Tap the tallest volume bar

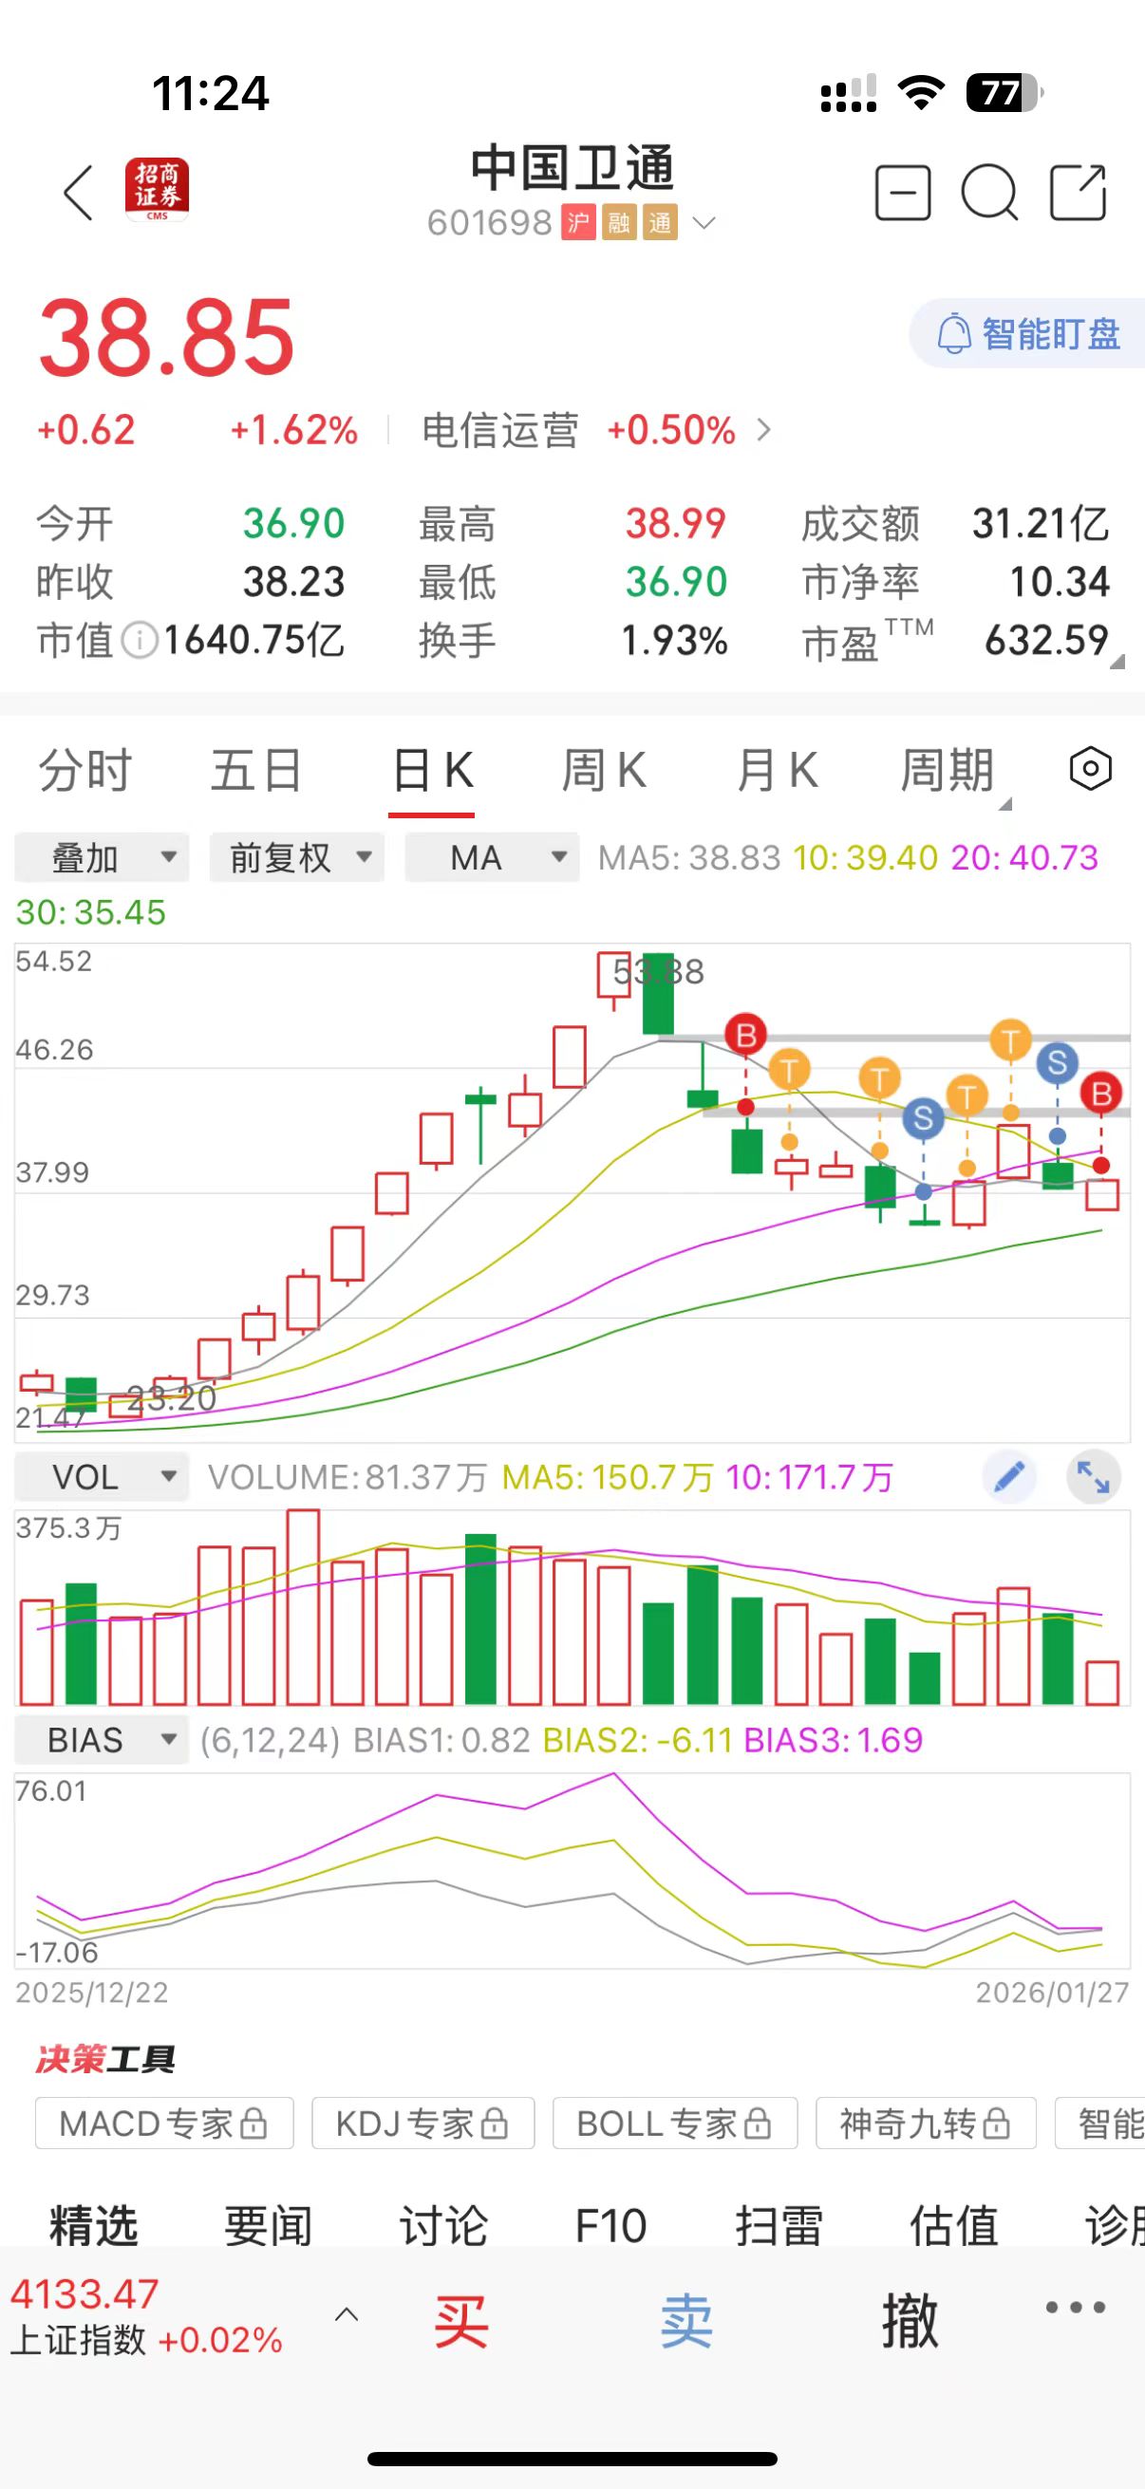[x=304, y=1607]
